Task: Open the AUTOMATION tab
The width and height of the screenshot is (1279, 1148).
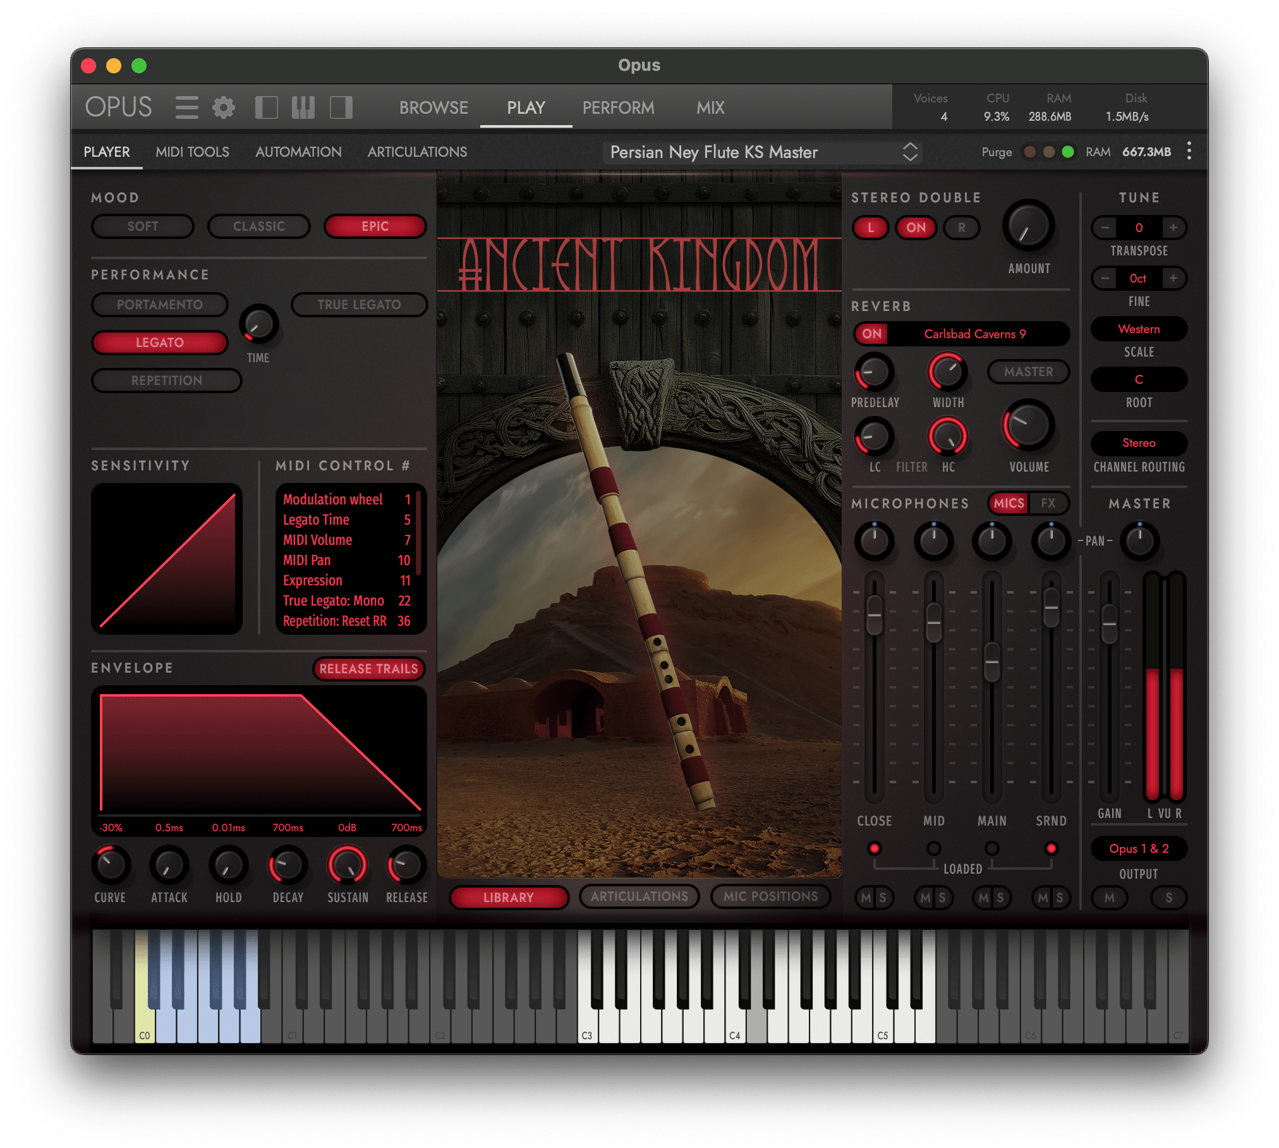Action: (298, 152)
